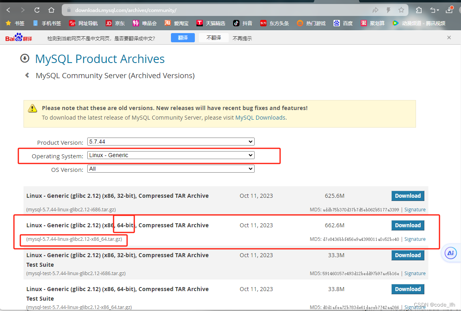Viewport: 461px width, 311px height.
Task: Bookmark page with the star icon
Action: 401,10
